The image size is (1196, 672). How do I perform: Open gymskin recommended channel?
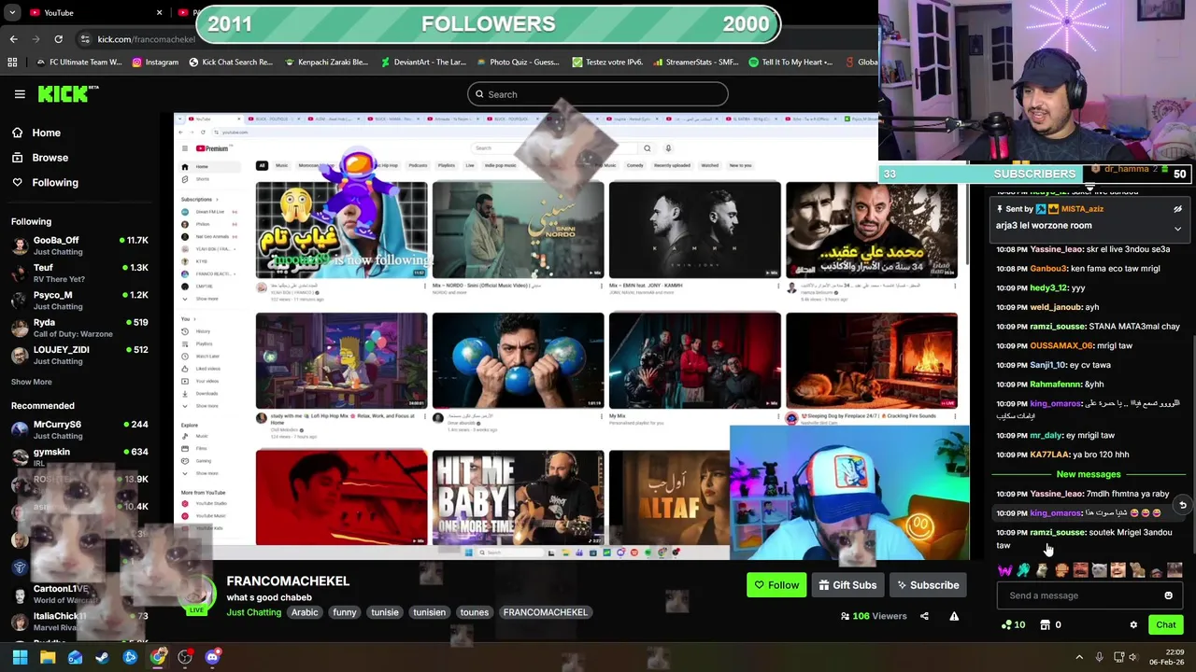tap(79, 457)
